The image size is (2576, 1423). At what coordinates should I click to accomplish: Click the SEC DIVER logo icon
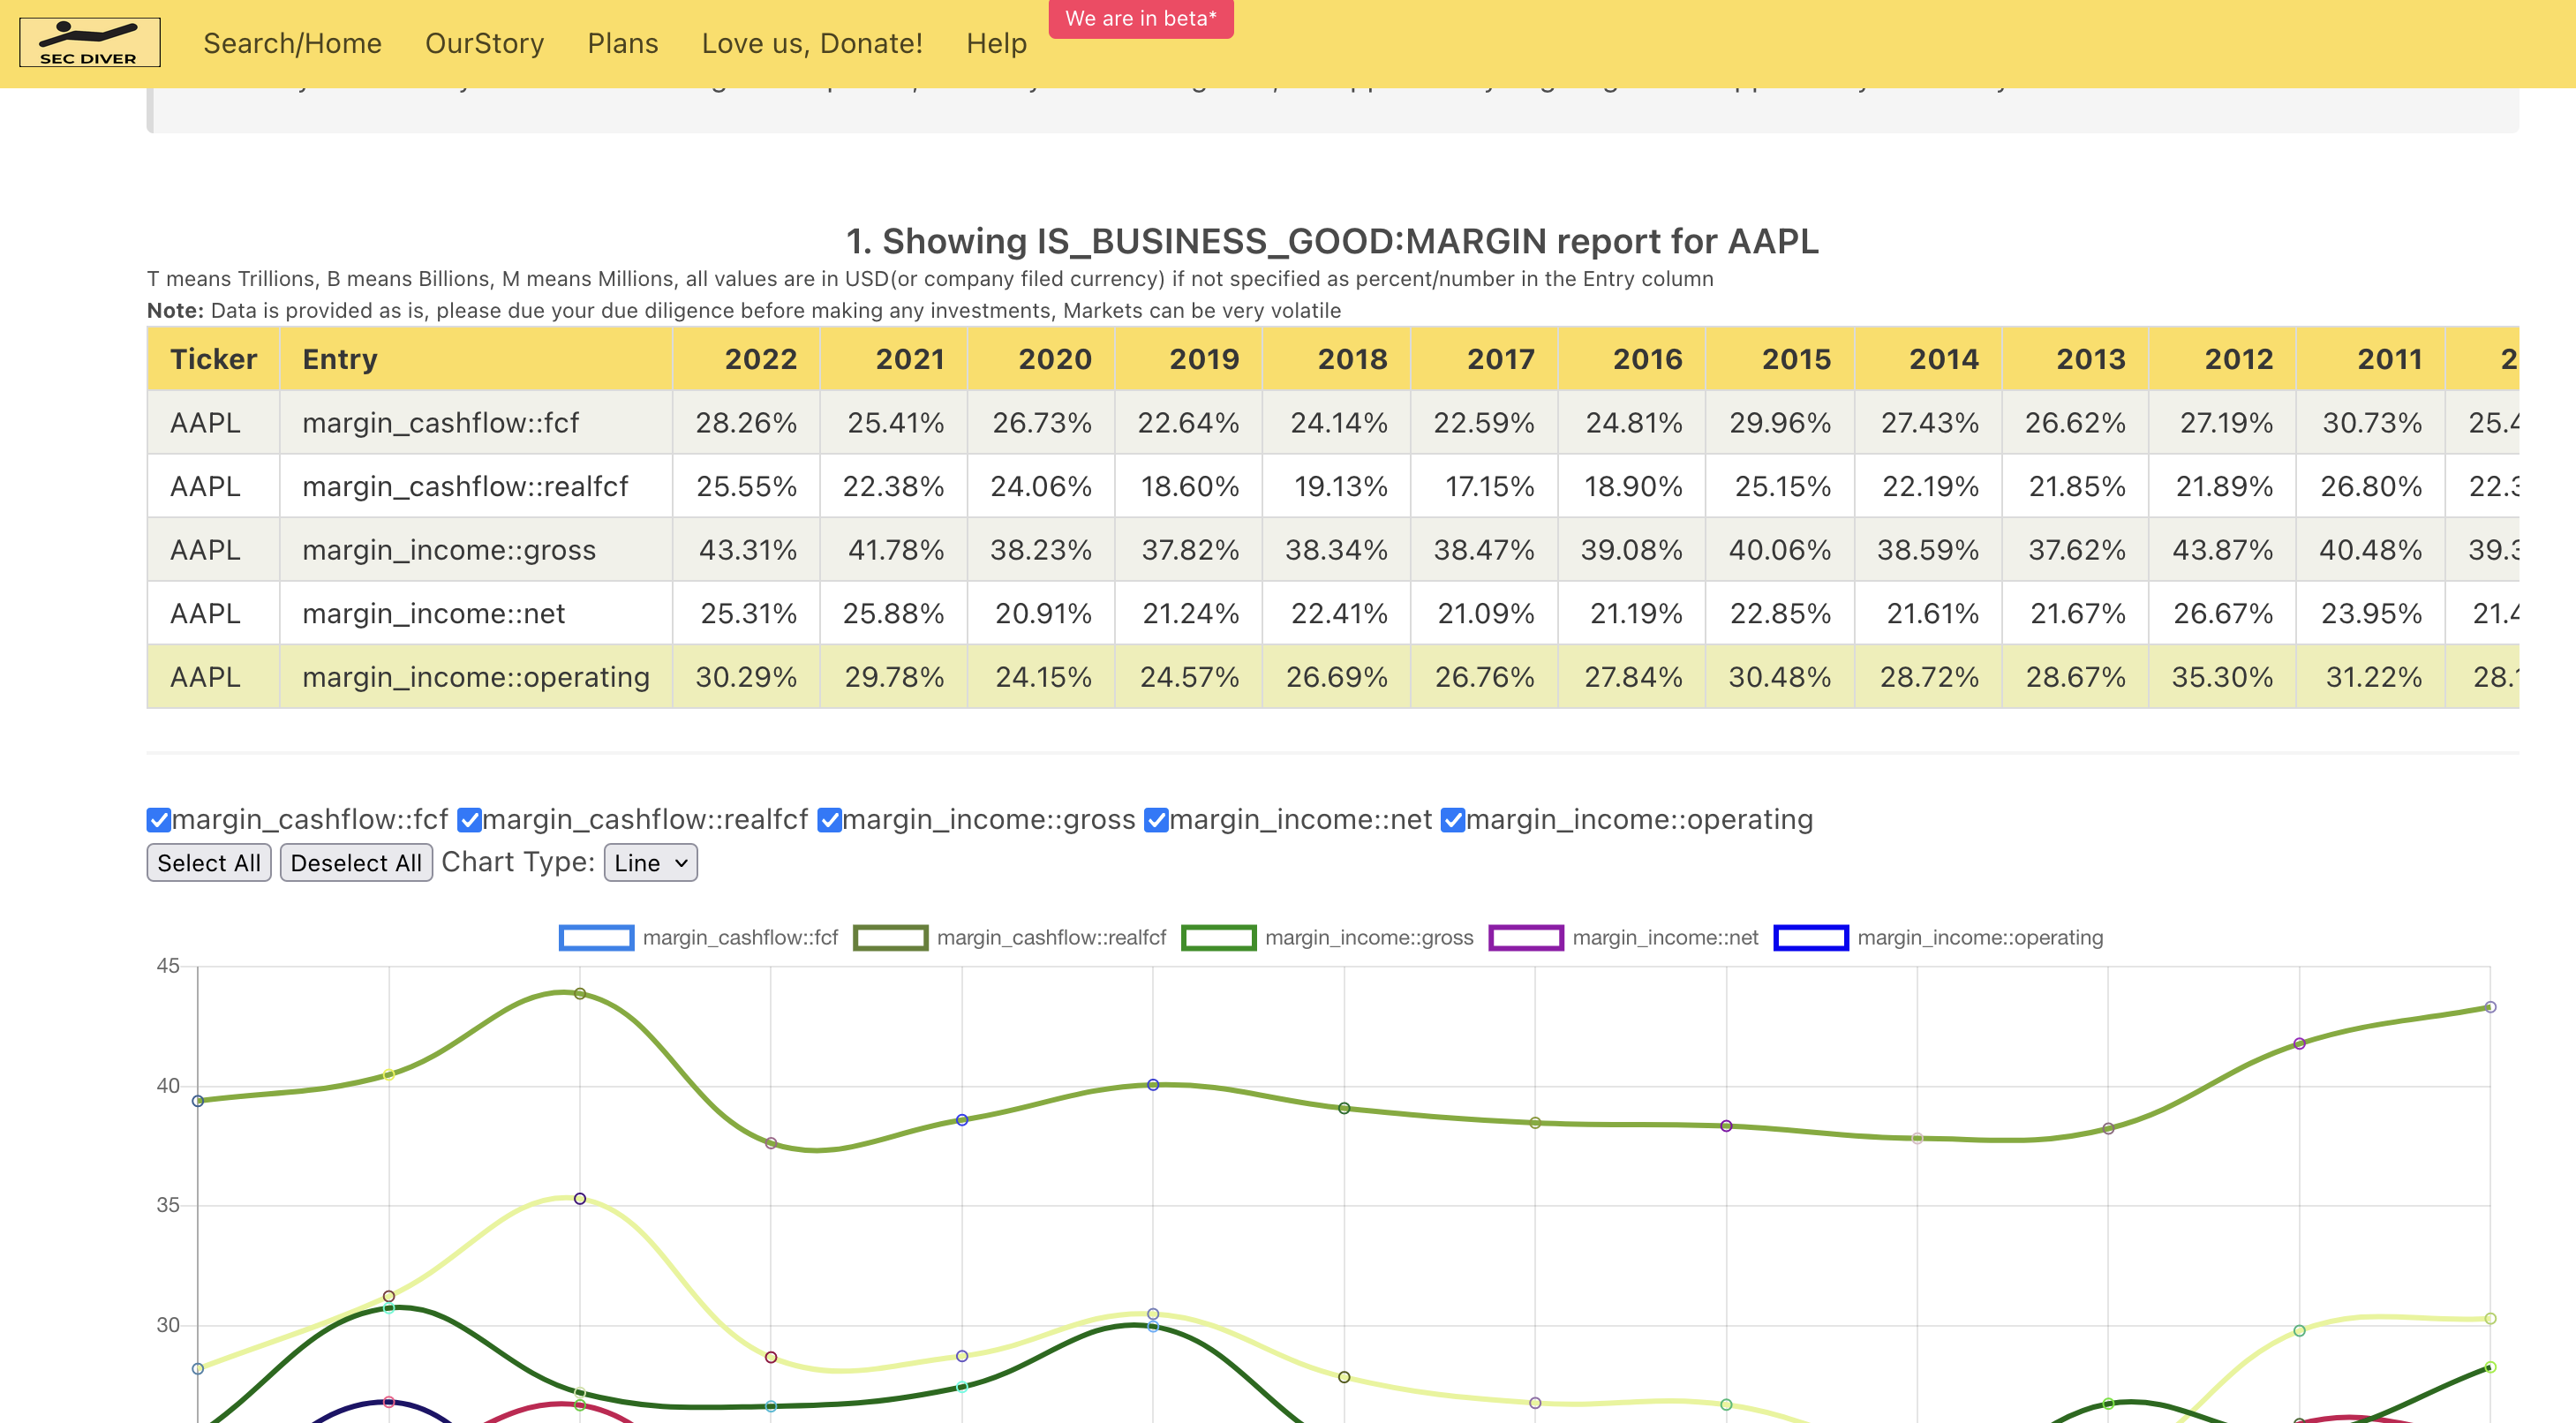pos(90,42)
